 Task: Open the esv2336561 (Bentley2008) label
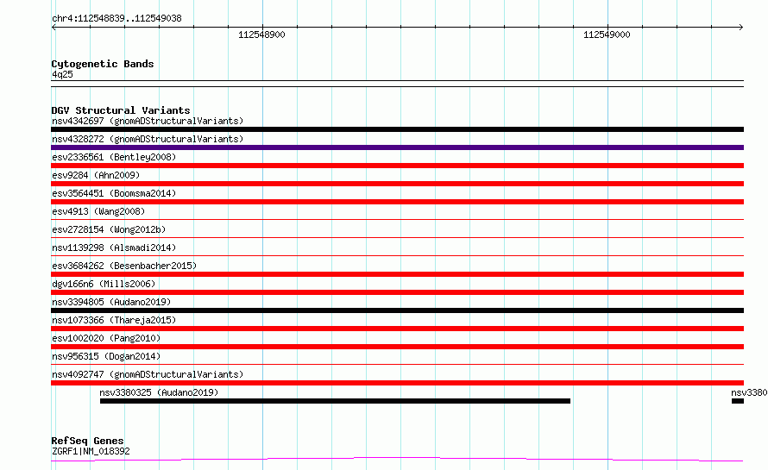point(114,157)
